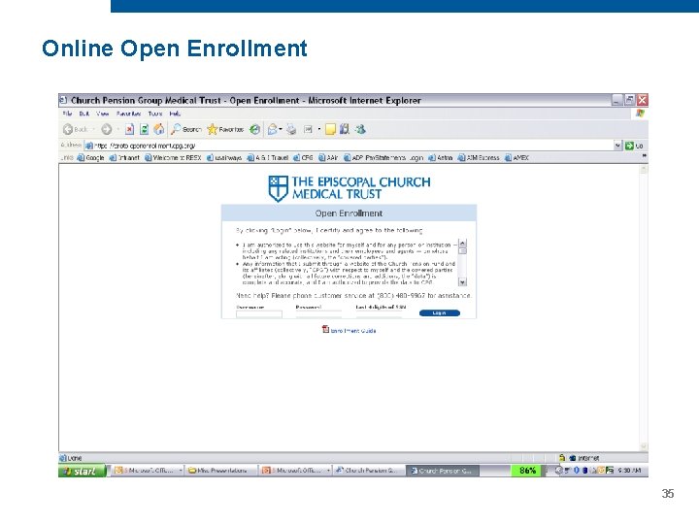Open the File menu
Image resolution: width=699 pixels, height=524 pixels.
pyautogui.click(x=67, y=114)
